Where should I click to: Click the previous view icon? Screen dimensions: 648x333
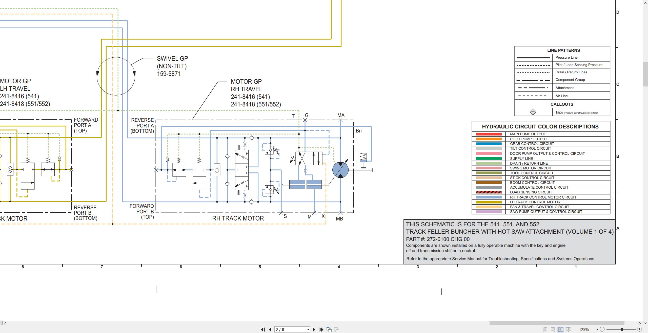[x=329, y=329]
